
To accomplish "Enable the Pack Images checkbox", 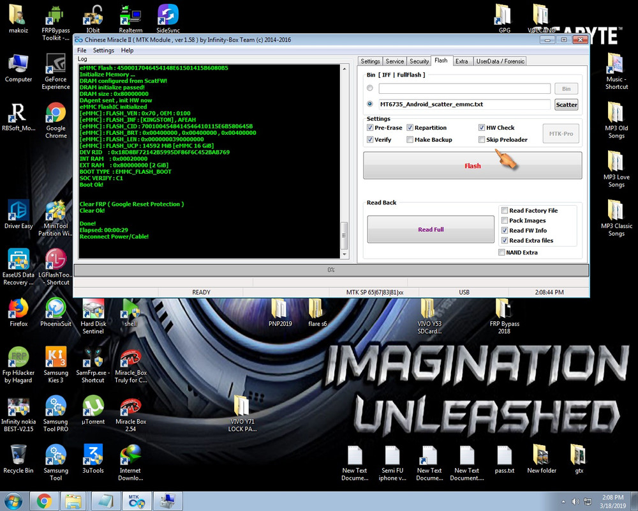I will tap(505, 220).
